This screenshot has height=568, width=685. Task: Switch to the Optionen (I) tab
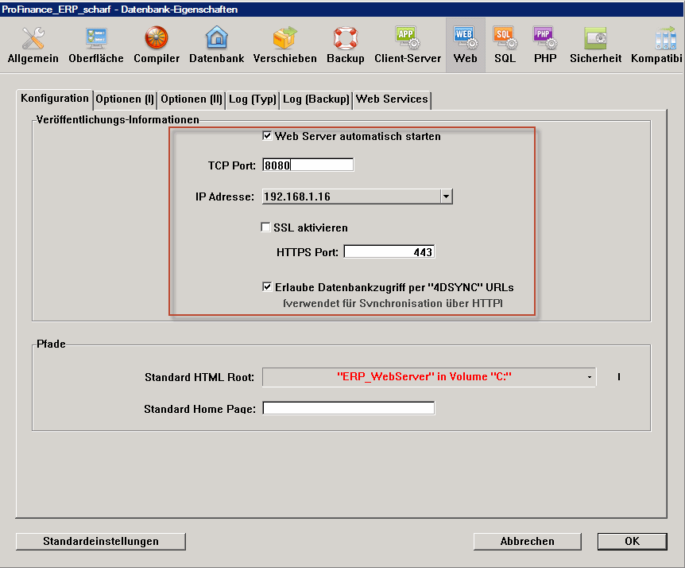pyautogui.click(x=125, y=99)
